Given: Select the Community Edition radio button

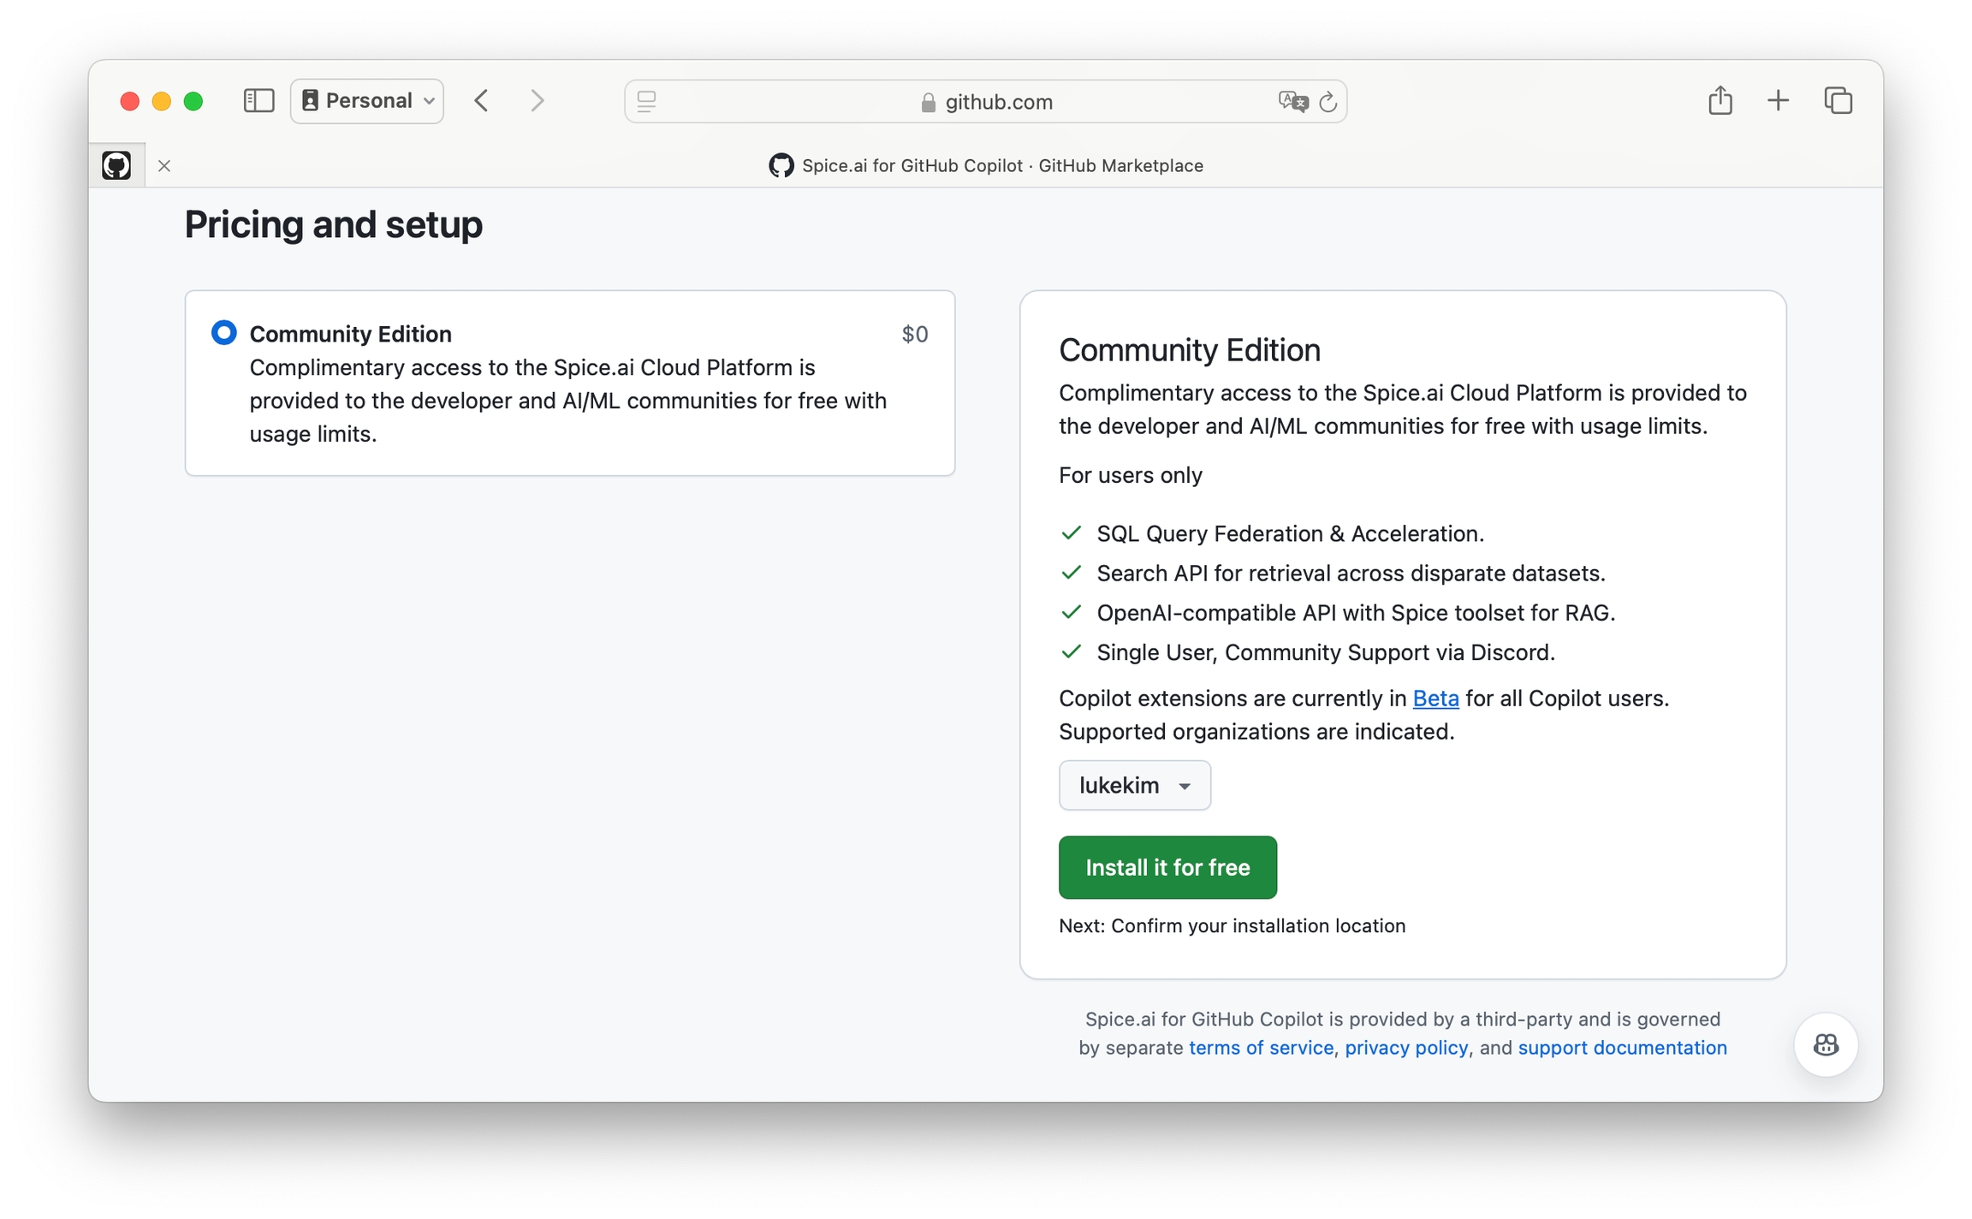Looking at the screenshot, I should 224,333.
